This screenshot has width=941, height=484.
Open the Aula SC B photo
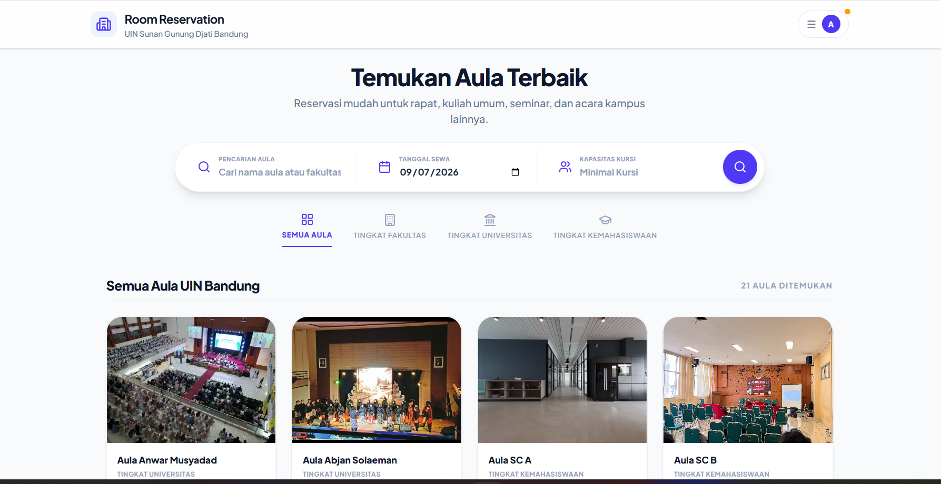point(748,380)
